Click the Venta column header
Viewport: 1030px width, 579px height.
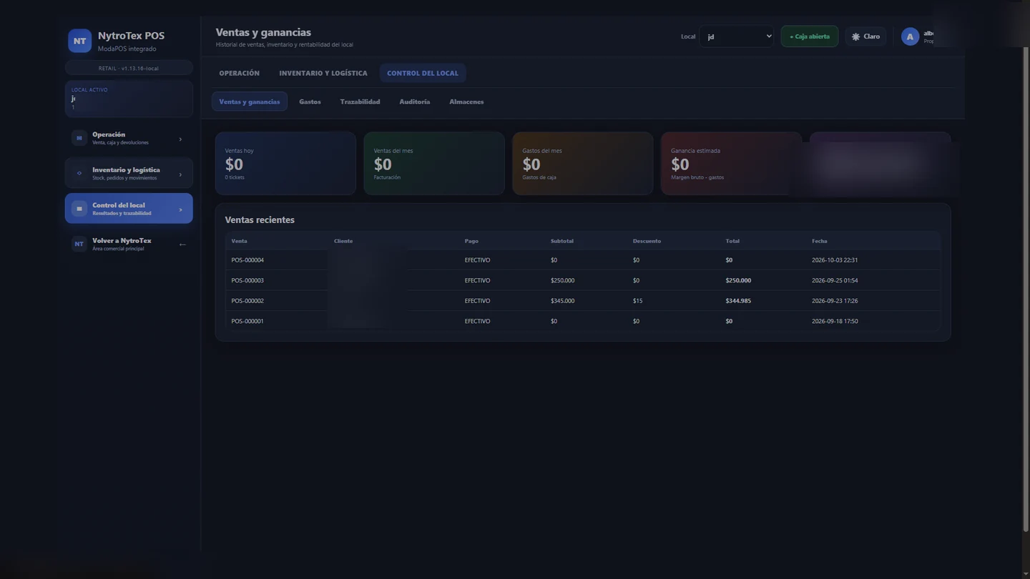pos(240,241)
